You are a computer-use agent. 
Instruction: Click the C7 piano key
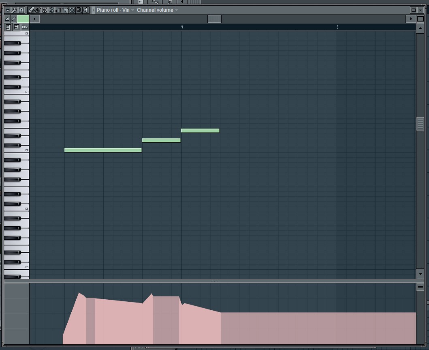(17, 92)
